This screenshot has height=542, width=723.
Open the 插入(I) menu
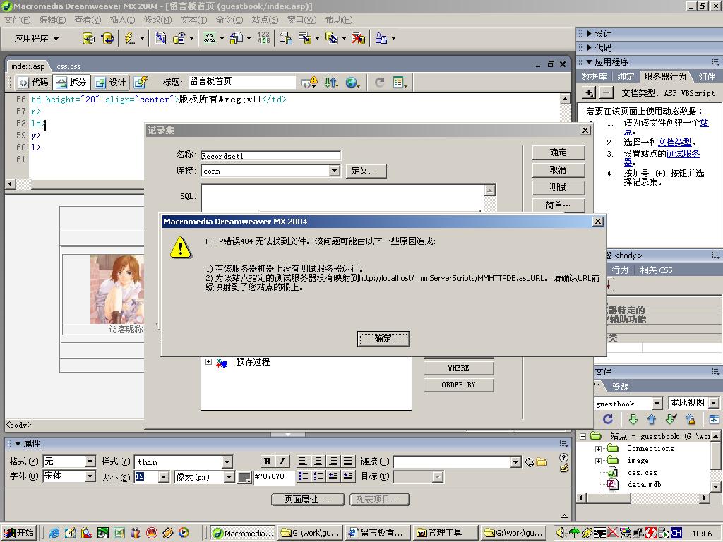pyautogui.click(x=122, y=19)
